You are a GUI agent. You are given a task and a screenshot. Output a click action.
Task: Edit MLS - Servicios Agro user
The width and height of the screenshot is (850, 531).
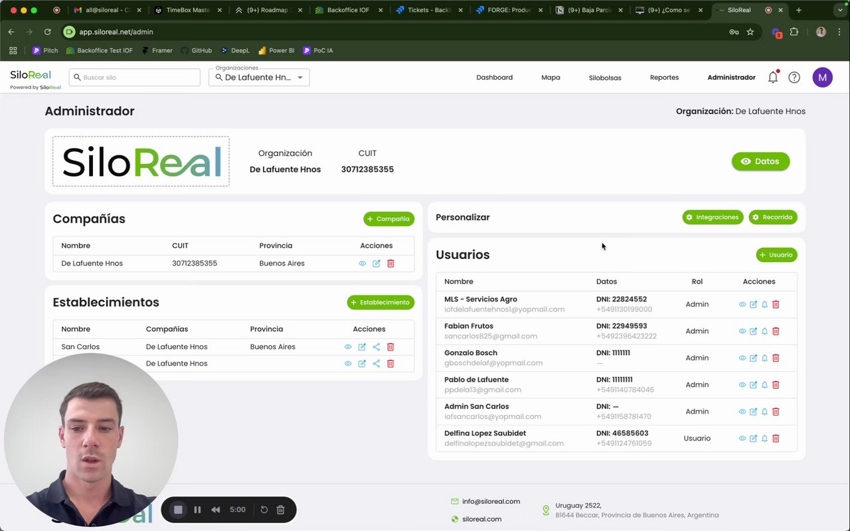pos(753,305)
